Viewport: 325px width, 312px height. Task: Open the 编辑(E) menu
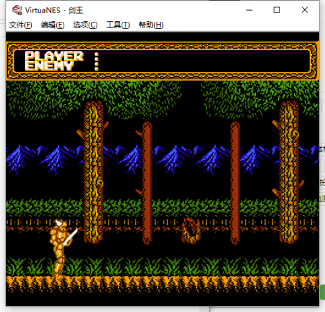pyautogui.click(x=52, y=25)
